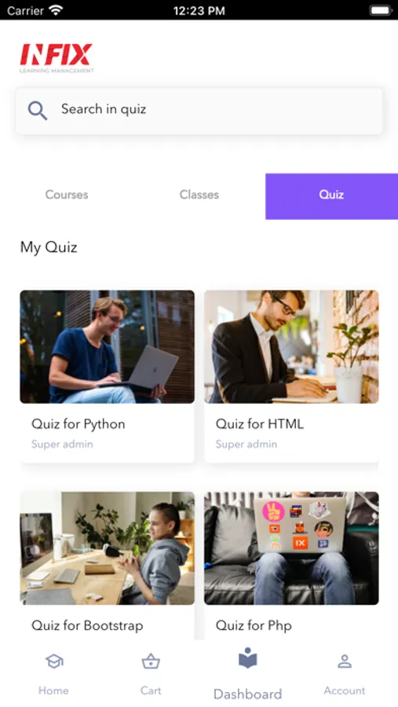Tap the Dashboard book icon
The image size is (398, 707).
point(247,658)
